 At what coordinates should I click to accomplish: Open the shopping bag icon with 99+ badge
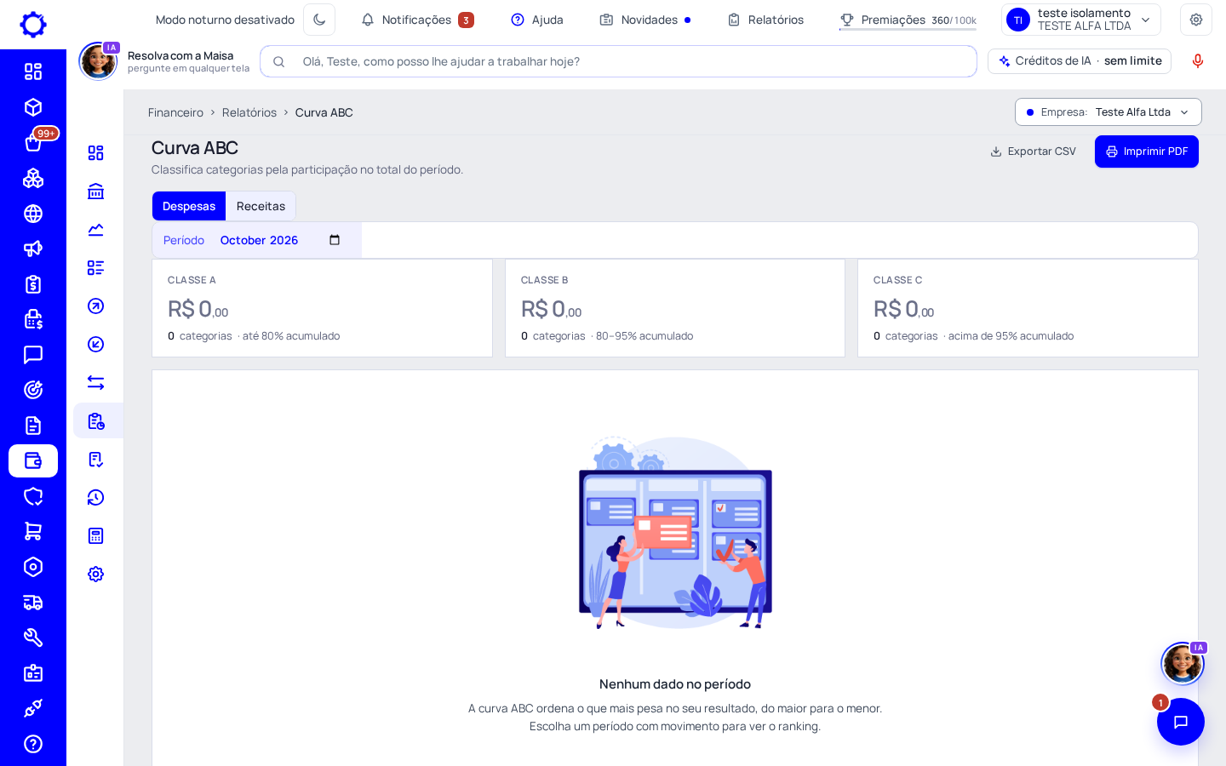(x=33, y=142)
